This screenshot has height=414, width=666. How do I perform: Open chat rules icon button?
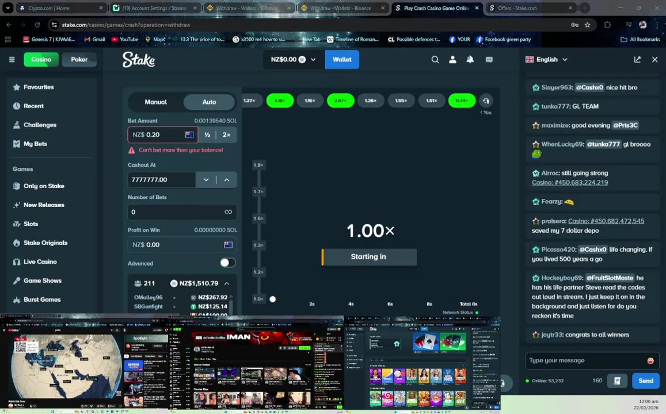[x=617, y=381]
